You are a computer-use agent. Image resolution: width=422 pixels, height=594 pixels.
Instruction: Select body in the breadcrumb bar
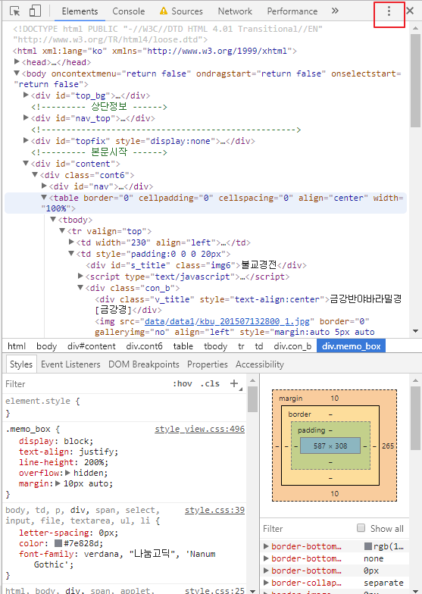coord(47,345)
